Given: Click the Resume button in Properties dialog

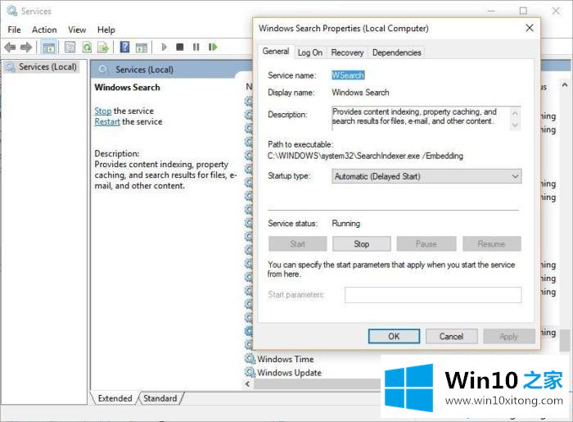Looking at the screenshot, I should pyautogui.click(x=491, y=244).
